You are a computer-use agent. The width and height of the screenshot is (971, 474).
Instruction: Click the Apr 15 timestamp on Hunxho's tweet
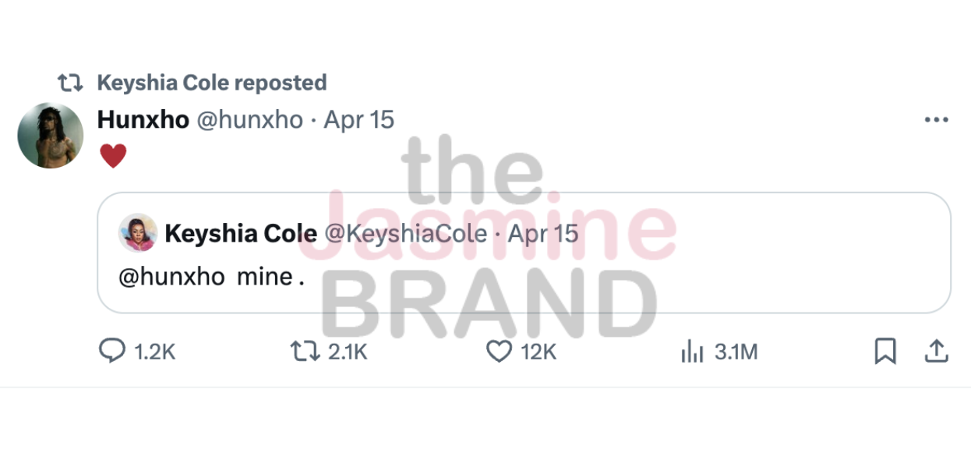[x=358, y=119]
